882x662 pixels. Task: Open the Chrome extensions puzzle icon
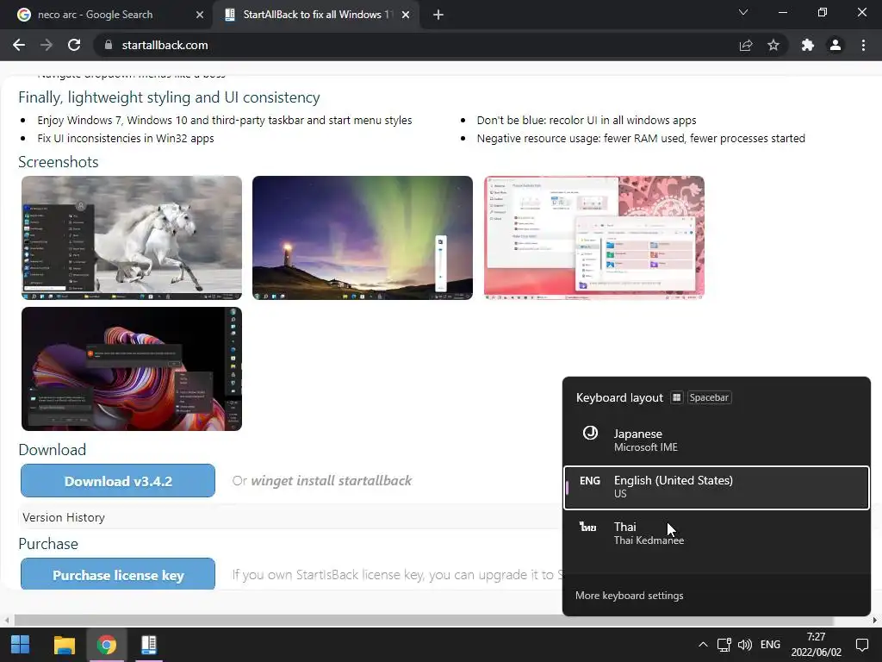tap(808, 45)
